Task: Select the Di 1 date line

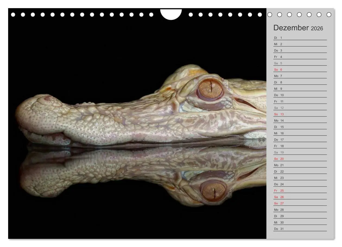Action: [x=300, y=38]
